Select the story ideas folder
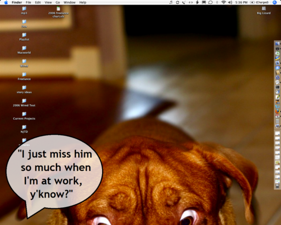Screen dimensions: 281x225 tap(24, 90)
